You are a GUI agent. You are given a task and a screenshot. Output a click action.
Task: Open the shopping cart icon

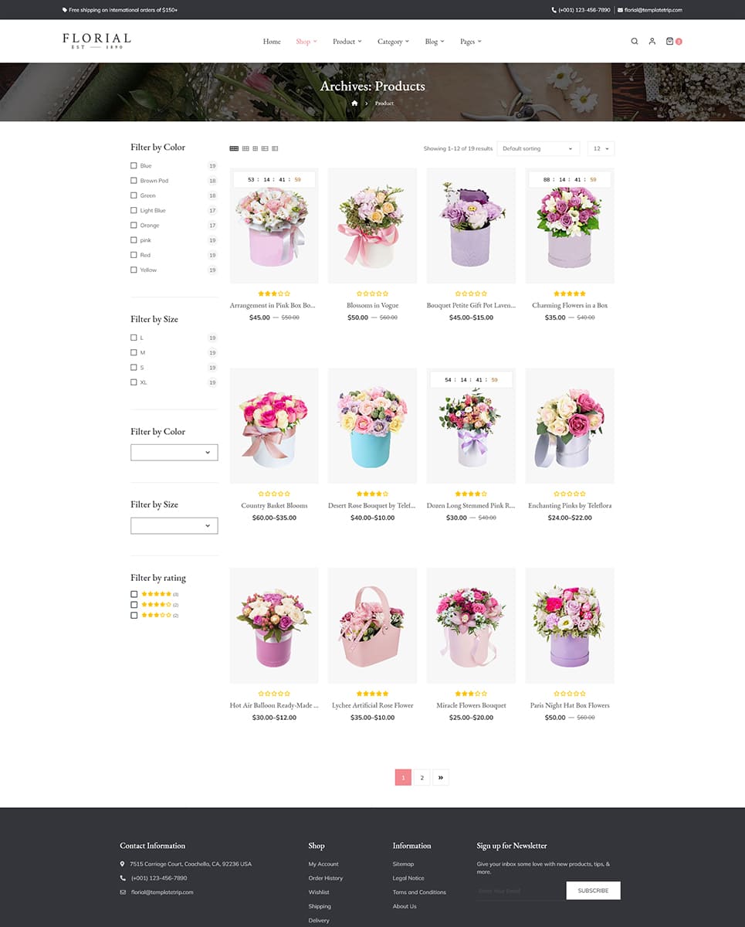click(670, 42)
